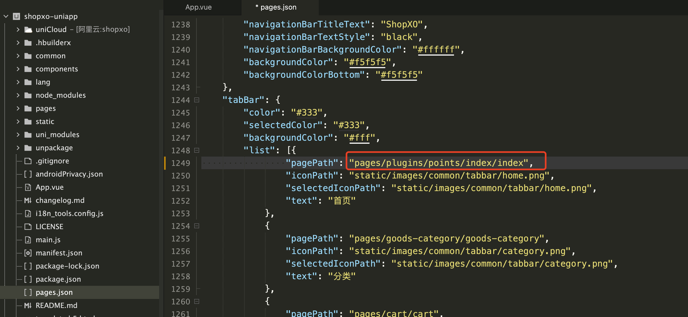Switch to the App.vue tab
Screen dimensions: 688x317
tap(198, 7)
